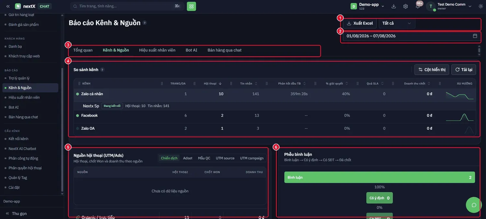Click the Xuất Excel button
This screenshot has width=486, height=219.
click(360, 23)
